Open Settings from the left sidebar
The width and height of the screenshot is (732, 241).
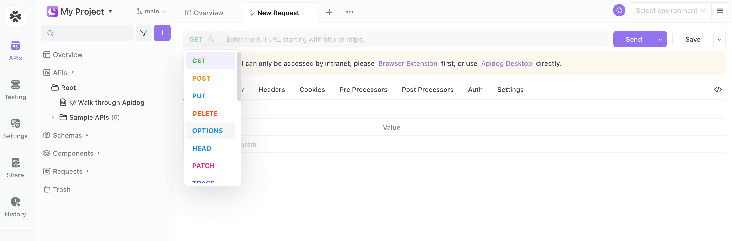click(15, 129)
